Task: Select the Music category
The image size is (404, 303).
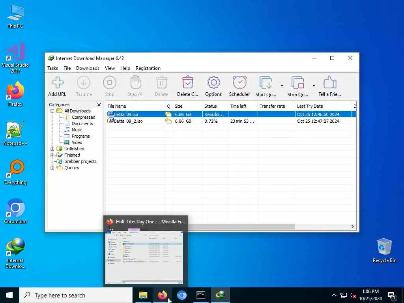Action: [77, 130]
